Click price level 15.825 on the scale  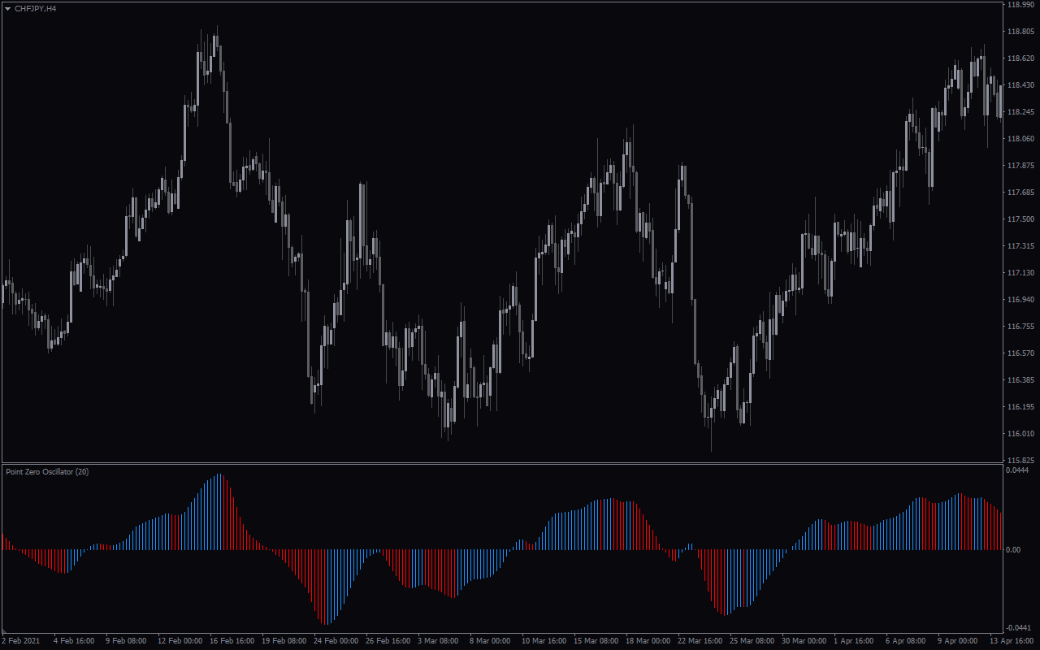pos(1020,461)
